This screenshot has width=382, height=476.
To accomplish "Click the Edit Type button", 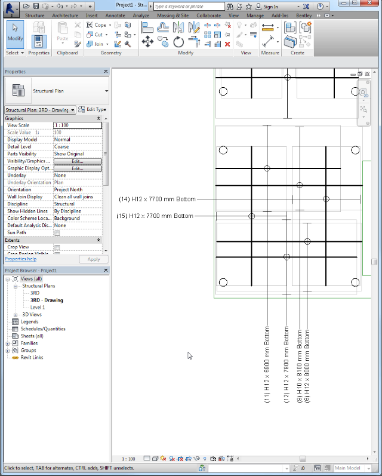I will click(x=93, y=109).
